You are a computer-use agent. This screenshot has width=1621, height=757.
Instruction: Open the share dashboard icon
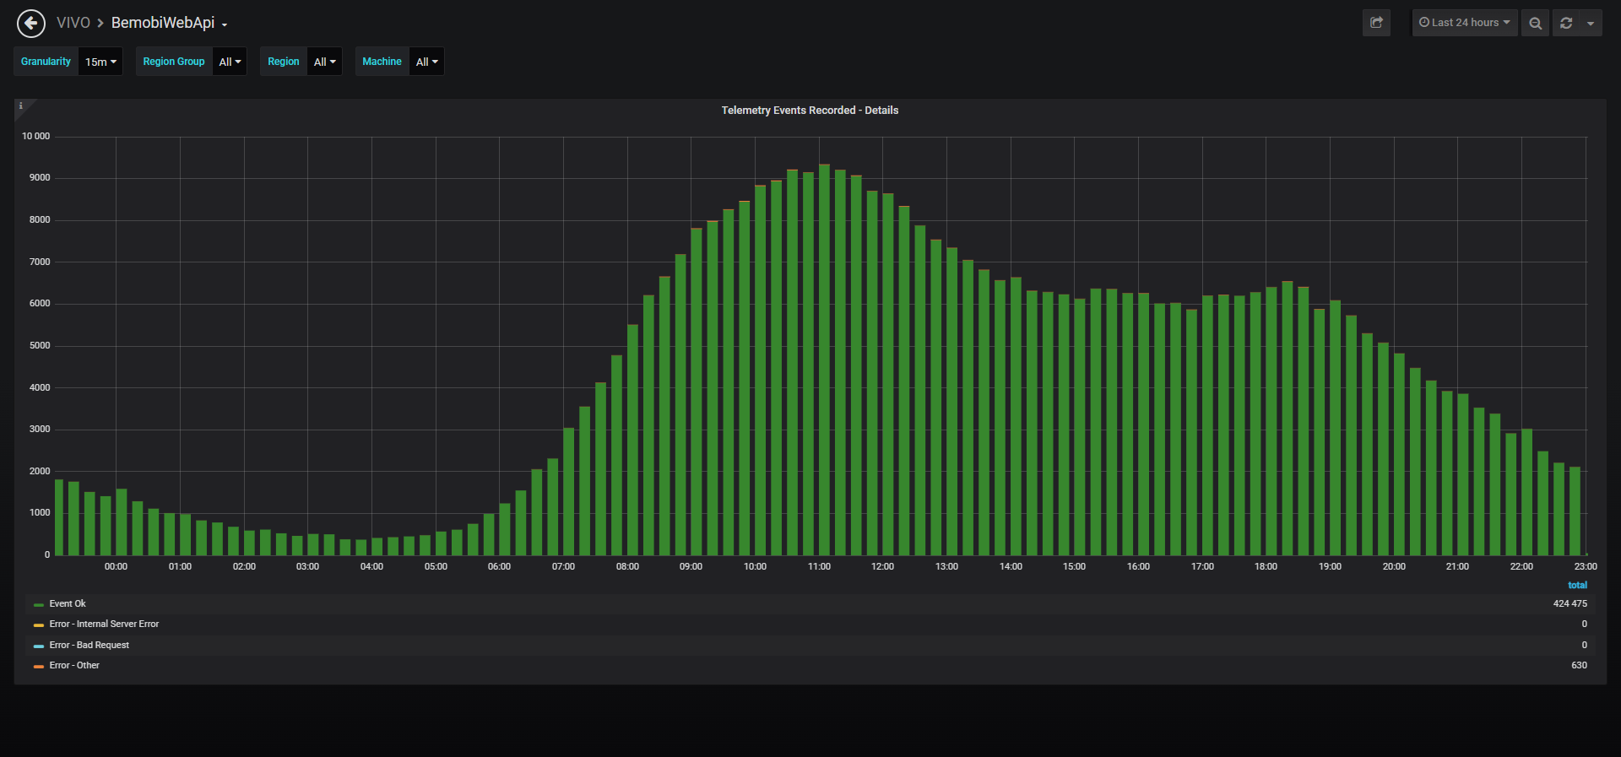tap(1376, 23)
